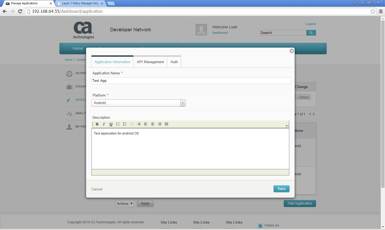Click the Twitter Follow Us icon

coord(260,226)
